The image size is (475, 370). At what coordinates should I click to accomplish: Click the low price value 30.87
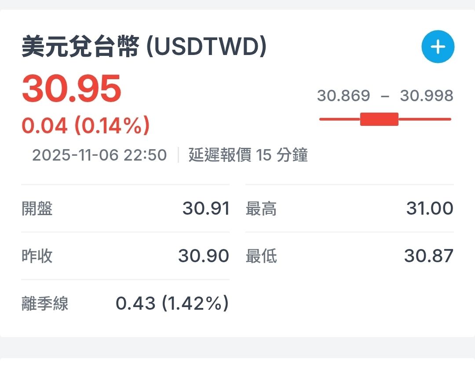[428, 256]
